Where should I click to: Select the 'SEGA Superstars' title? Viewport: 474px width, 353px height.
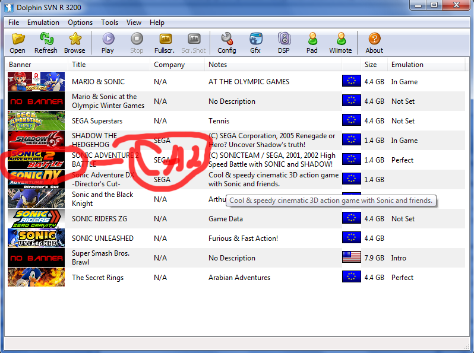click(97, 121)
